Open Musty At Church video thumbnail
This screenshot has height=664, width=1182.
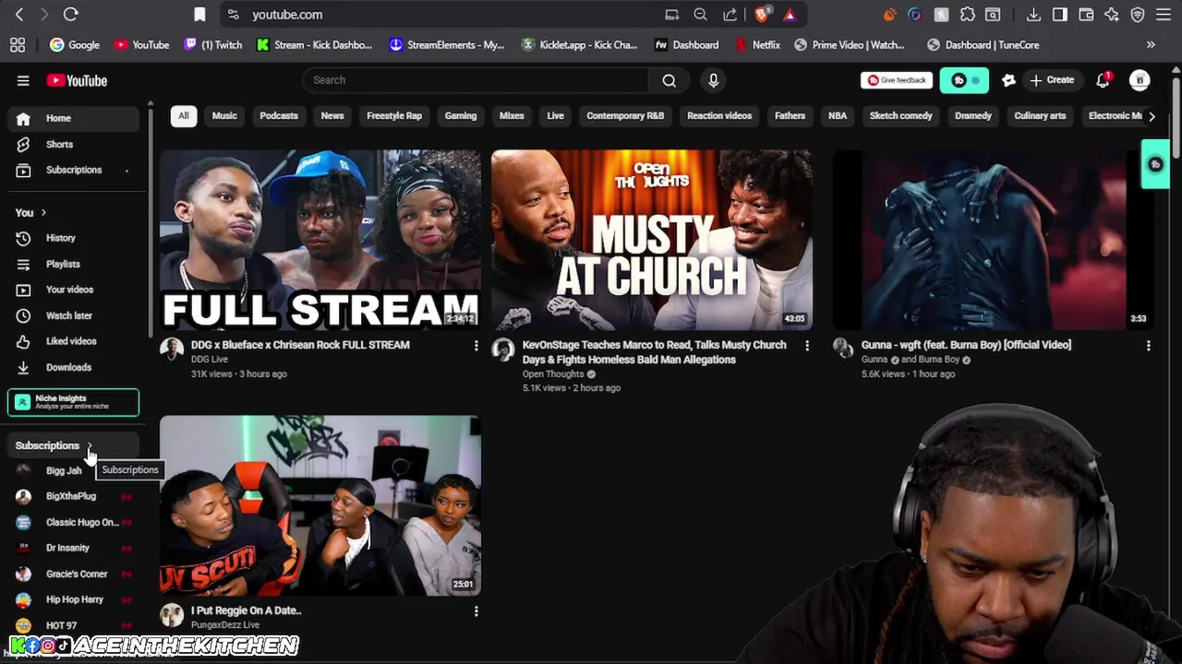click(x=652, y=240)
